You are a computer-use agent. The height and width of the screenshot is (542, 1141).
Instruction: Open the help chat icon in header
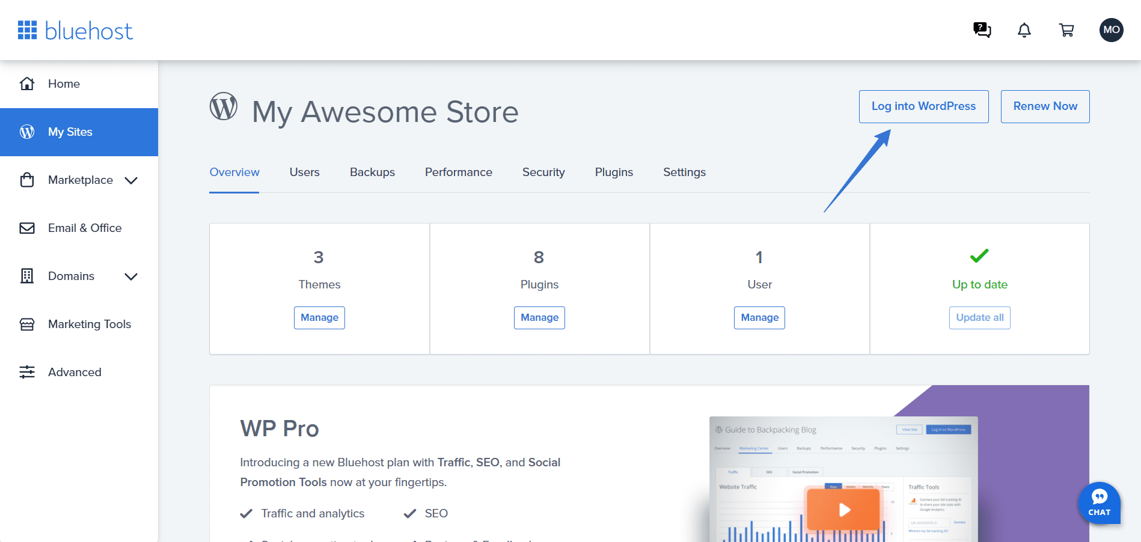(982, 30)
